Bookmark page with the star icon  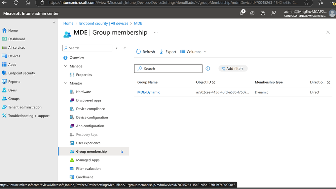pos(306,3)
